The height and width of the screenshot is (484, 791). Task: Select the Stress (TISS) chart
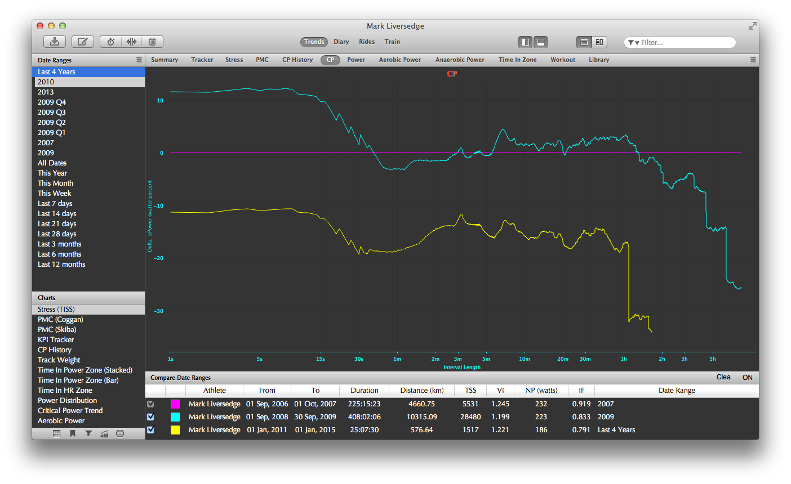[89, 310]
